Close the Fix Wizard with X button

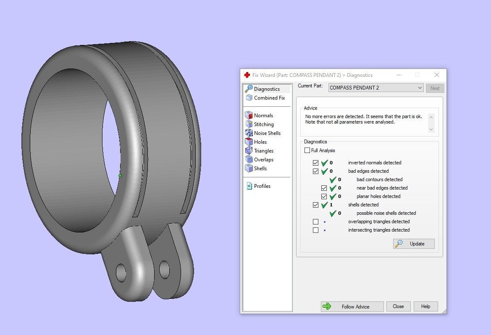[x=436, y=75]
